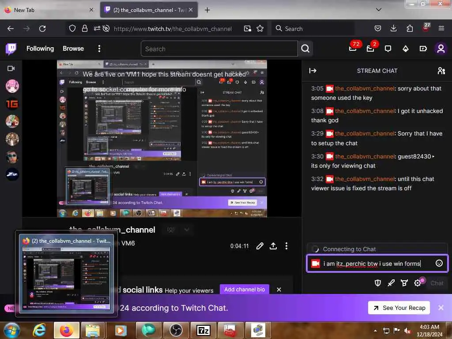452x339 pixels.
Task: Click the moderator shield icon below chat
Action: coord(378,283)
